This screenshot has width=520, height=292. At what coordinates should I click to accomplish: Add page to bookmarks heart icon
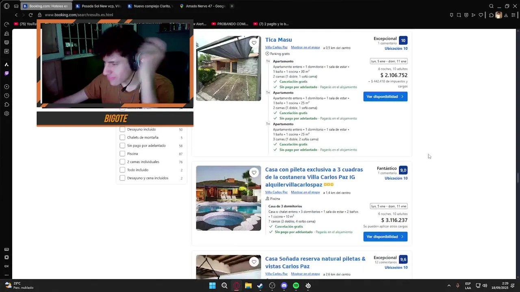click(x=481, y=15)
